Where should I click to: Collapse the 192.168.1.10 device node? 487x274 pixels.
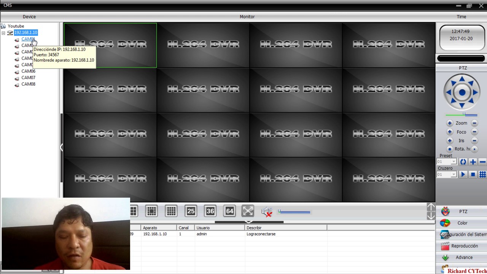[x=3, y=33]
